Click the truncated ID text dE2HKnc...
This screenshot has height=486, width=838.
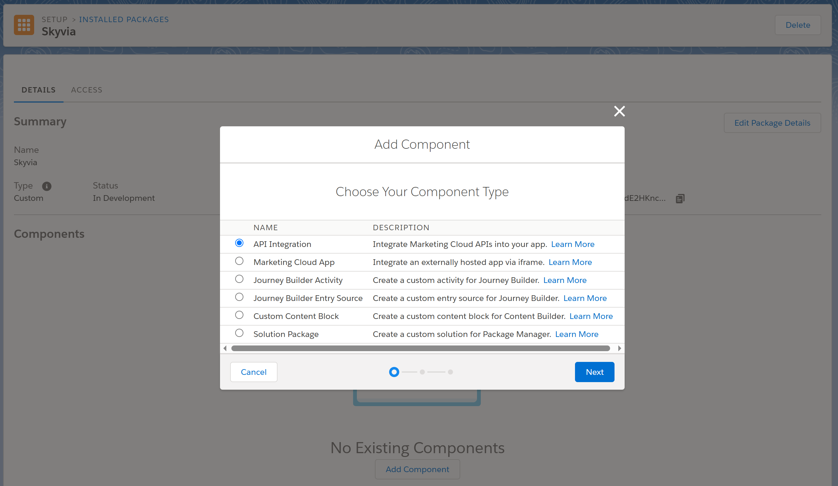pyautogui.click(x=645, y=198)
